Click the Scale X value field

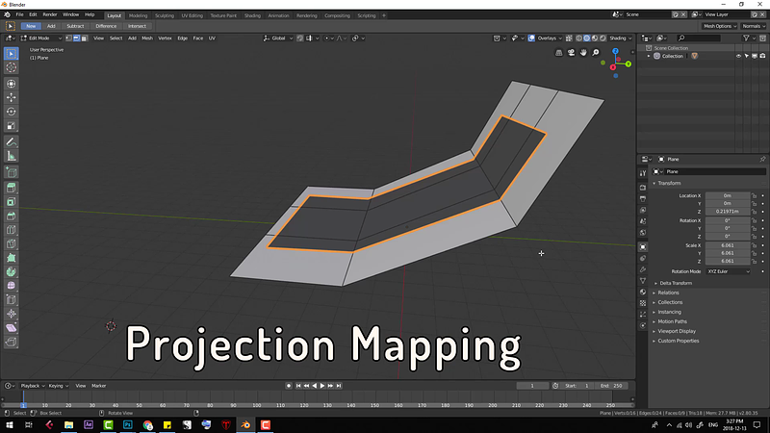(x=728, y=245)
